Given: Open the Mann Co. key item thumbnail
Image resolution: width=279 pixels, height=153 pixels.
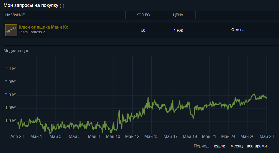Looking at the screenshot, I should [11, 30].
